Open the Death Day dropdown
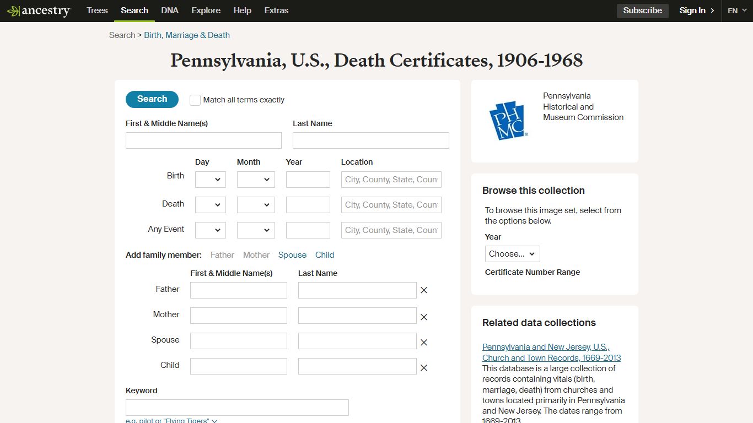The image size is (753, 423). click(211, 205)
